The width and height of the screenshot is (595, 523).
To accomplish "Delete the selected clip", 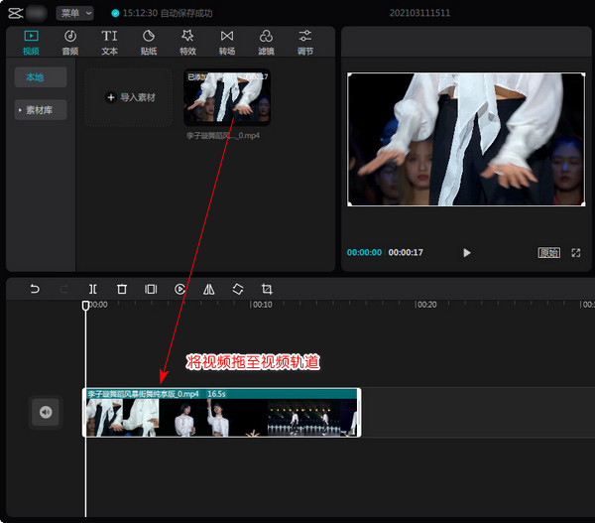I will point(122,289).
